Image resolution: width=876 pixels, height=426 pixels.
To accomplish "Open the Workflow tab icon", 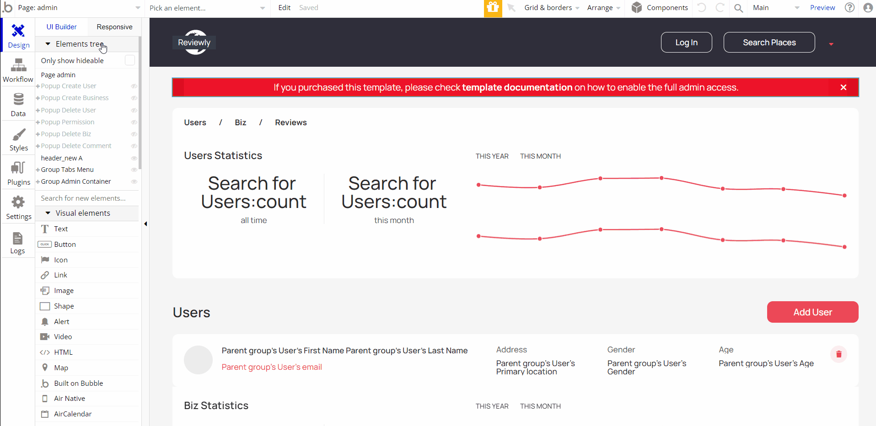I will pyautogui.click(x=18, y=65).
